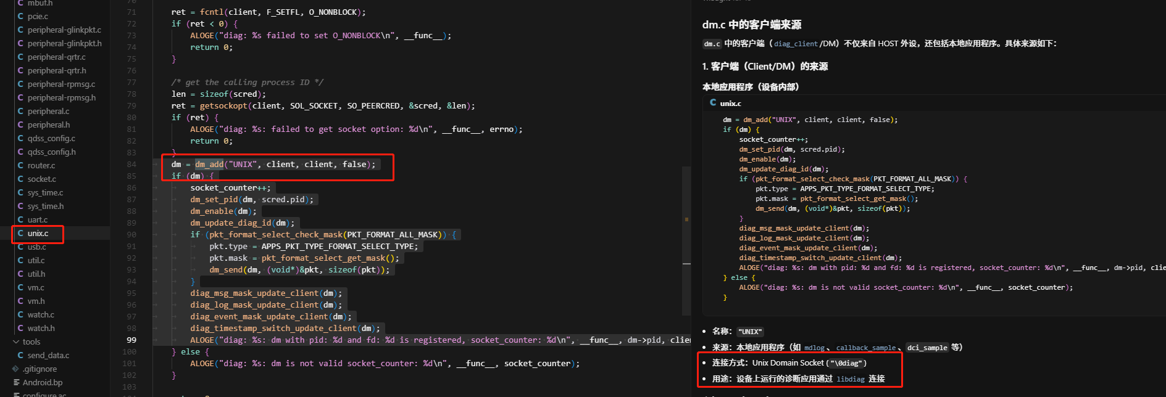This screenshot has height=397, width=1166.
Task: Open peripheral-rpmsg.h file
Action: [x=62, y=97]
